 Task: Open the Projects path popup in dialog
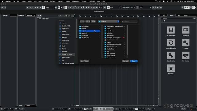point(109,21)
